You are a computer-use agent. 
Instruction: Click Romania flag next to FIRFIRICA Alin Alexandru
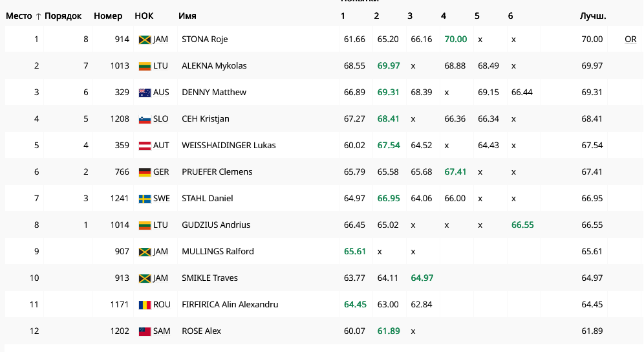pos(144,305)
